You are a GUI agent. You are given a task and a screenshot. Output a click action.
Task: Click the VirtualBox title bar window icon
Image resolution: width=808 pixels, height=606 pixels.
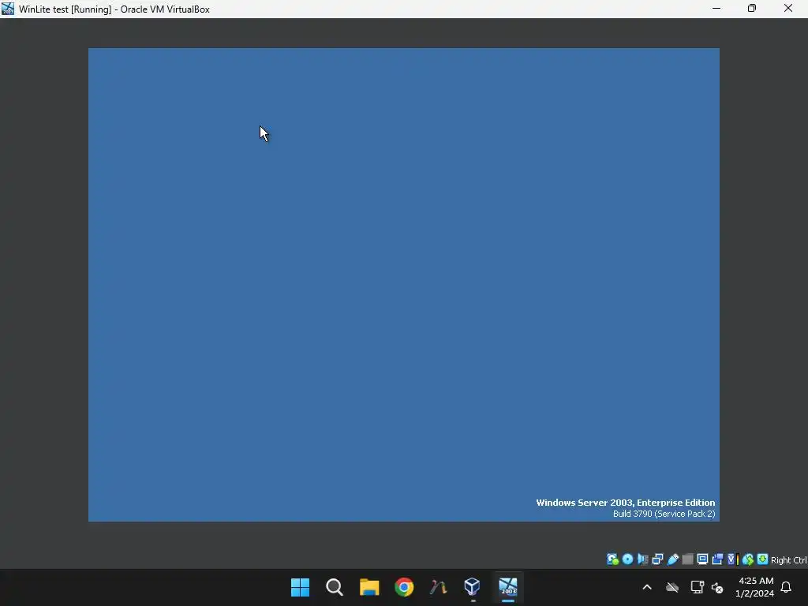tap(8, 9)
